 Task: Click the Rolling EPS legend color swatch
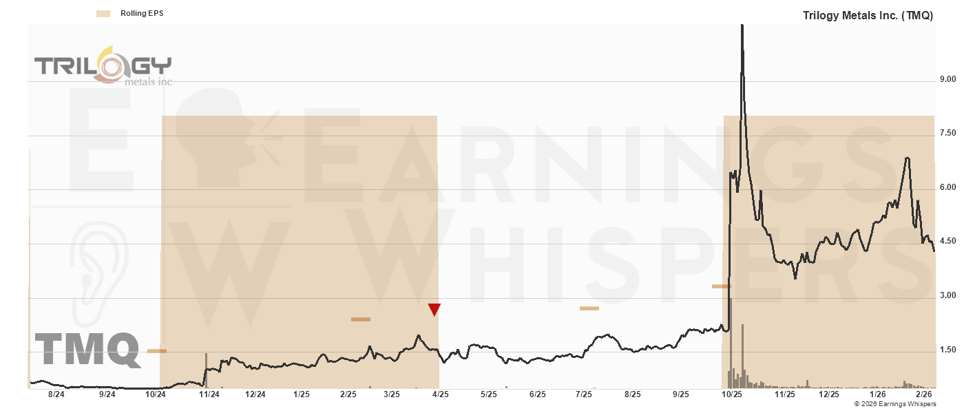click(x=103, y=13)
